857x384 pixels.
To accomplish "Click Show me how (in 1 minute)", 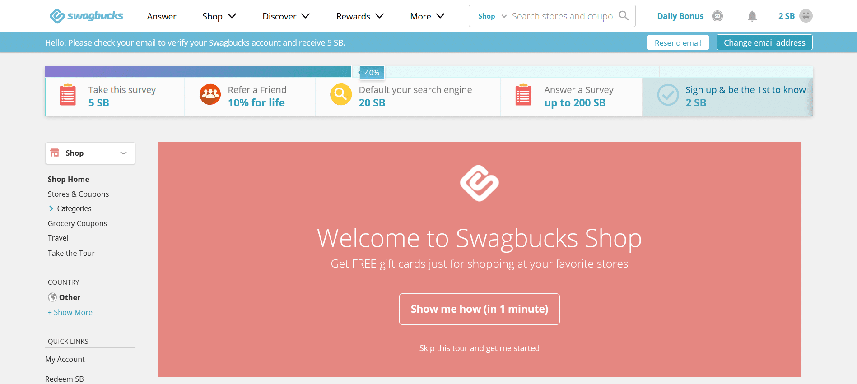I will point(480,309).
